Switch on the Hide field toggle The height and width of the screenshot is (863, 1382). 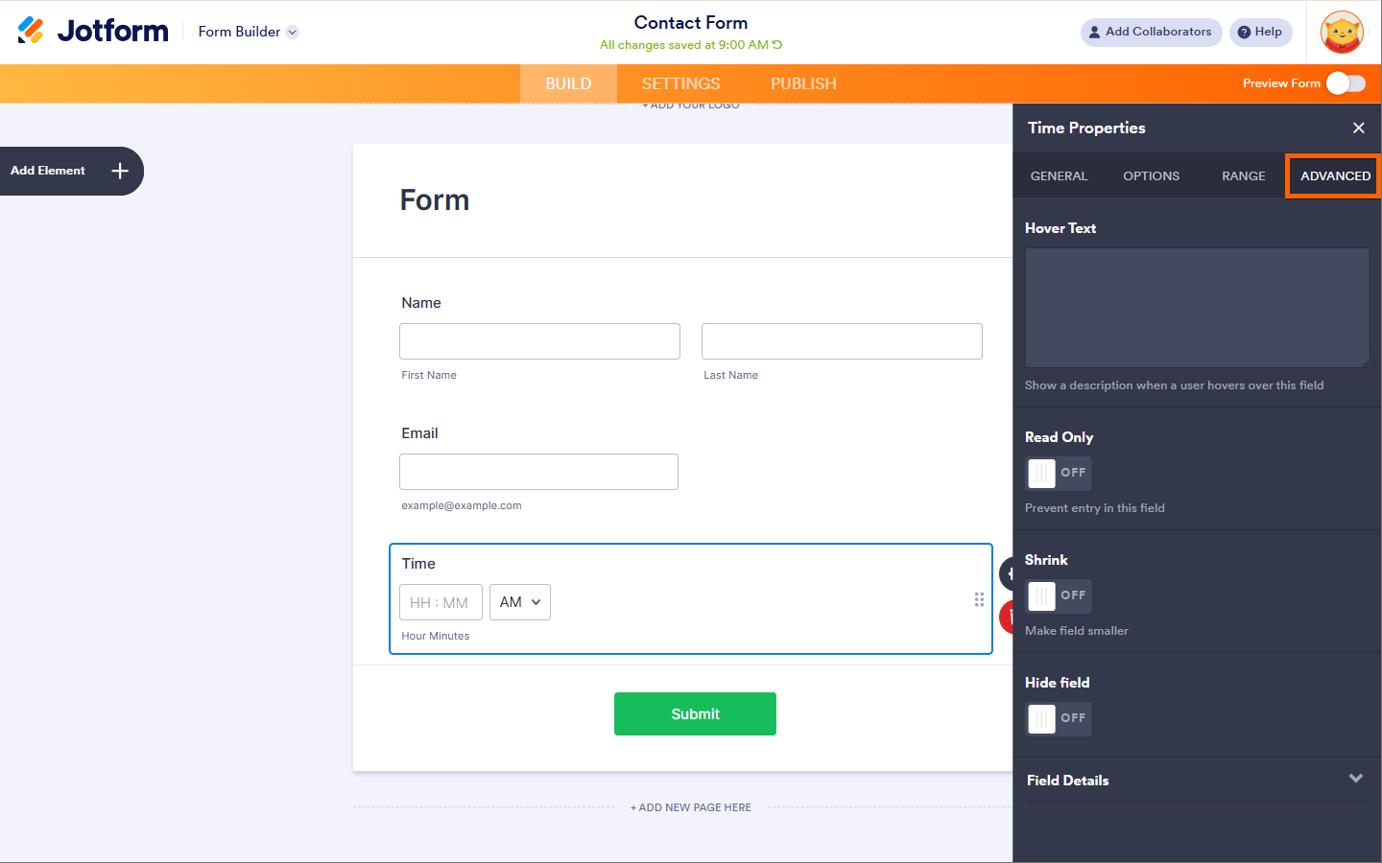tap(1059, 718)
